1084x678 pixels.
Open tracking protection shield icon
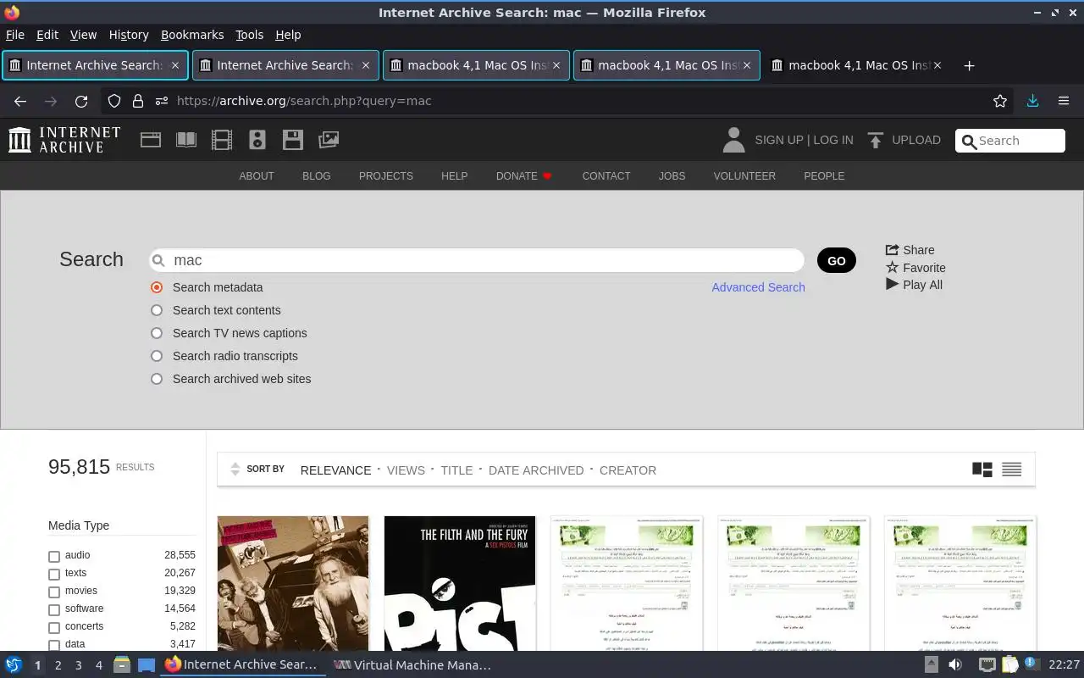coord(114,101)
